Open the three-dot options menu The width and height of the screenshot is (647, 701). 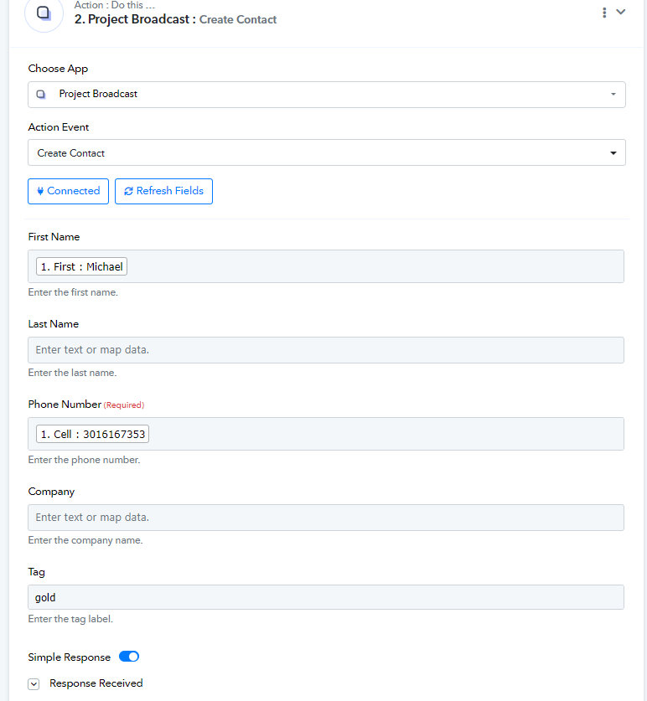(x=604, y=13)
